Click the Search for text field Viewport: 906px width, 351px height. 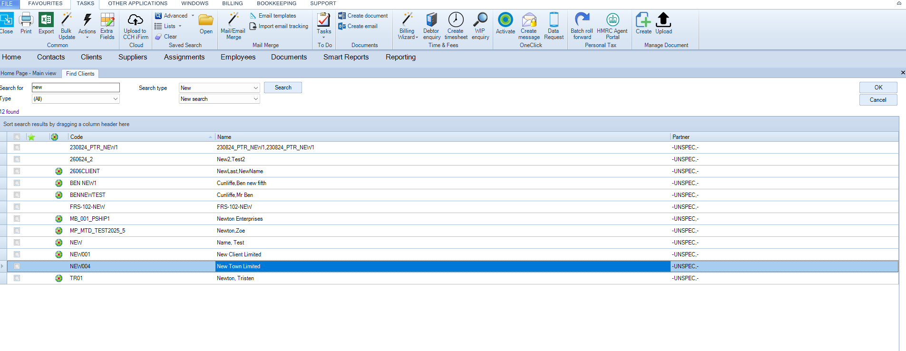(x=76, y=88)
